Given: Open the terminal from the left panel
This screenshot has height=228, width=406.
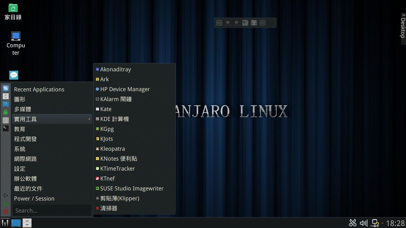Looking at the screenshot, I should (5, 128).
